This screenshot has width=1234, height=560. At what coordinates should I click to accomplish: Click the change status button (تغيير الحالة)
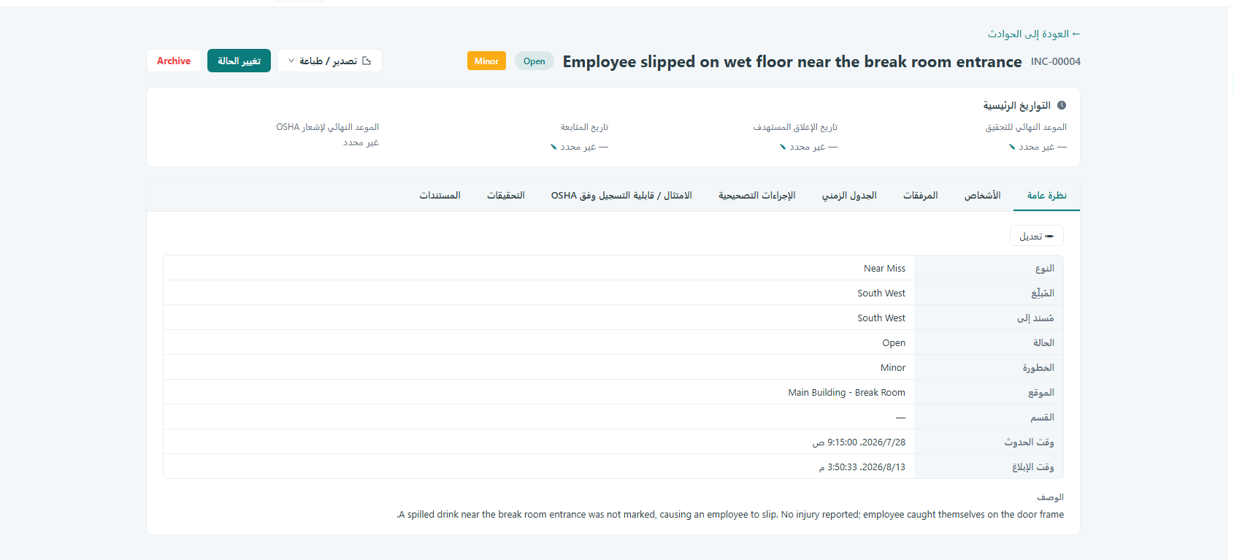click(239, 61)
